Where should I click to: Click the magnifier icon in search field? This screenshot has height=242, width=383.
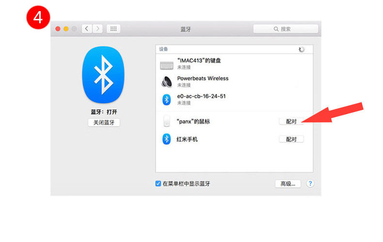(276, 29)
